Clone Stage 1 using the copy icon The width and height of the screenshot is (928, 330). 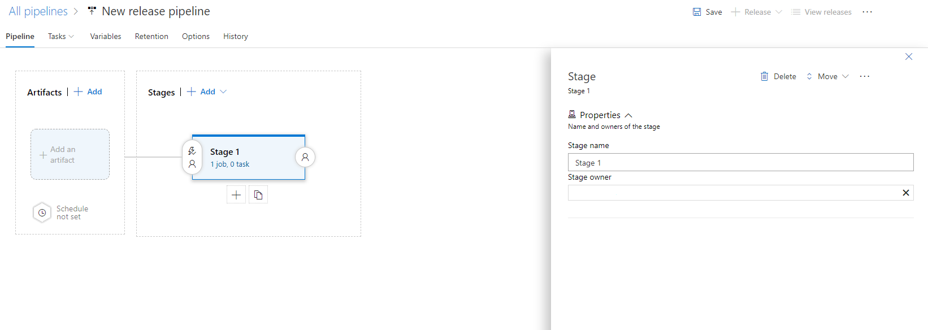(x=258, y=194)
